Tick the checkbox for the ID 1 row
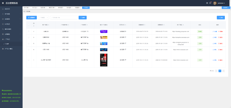Screen dimensions: 231x108 [x=28, y=60]
